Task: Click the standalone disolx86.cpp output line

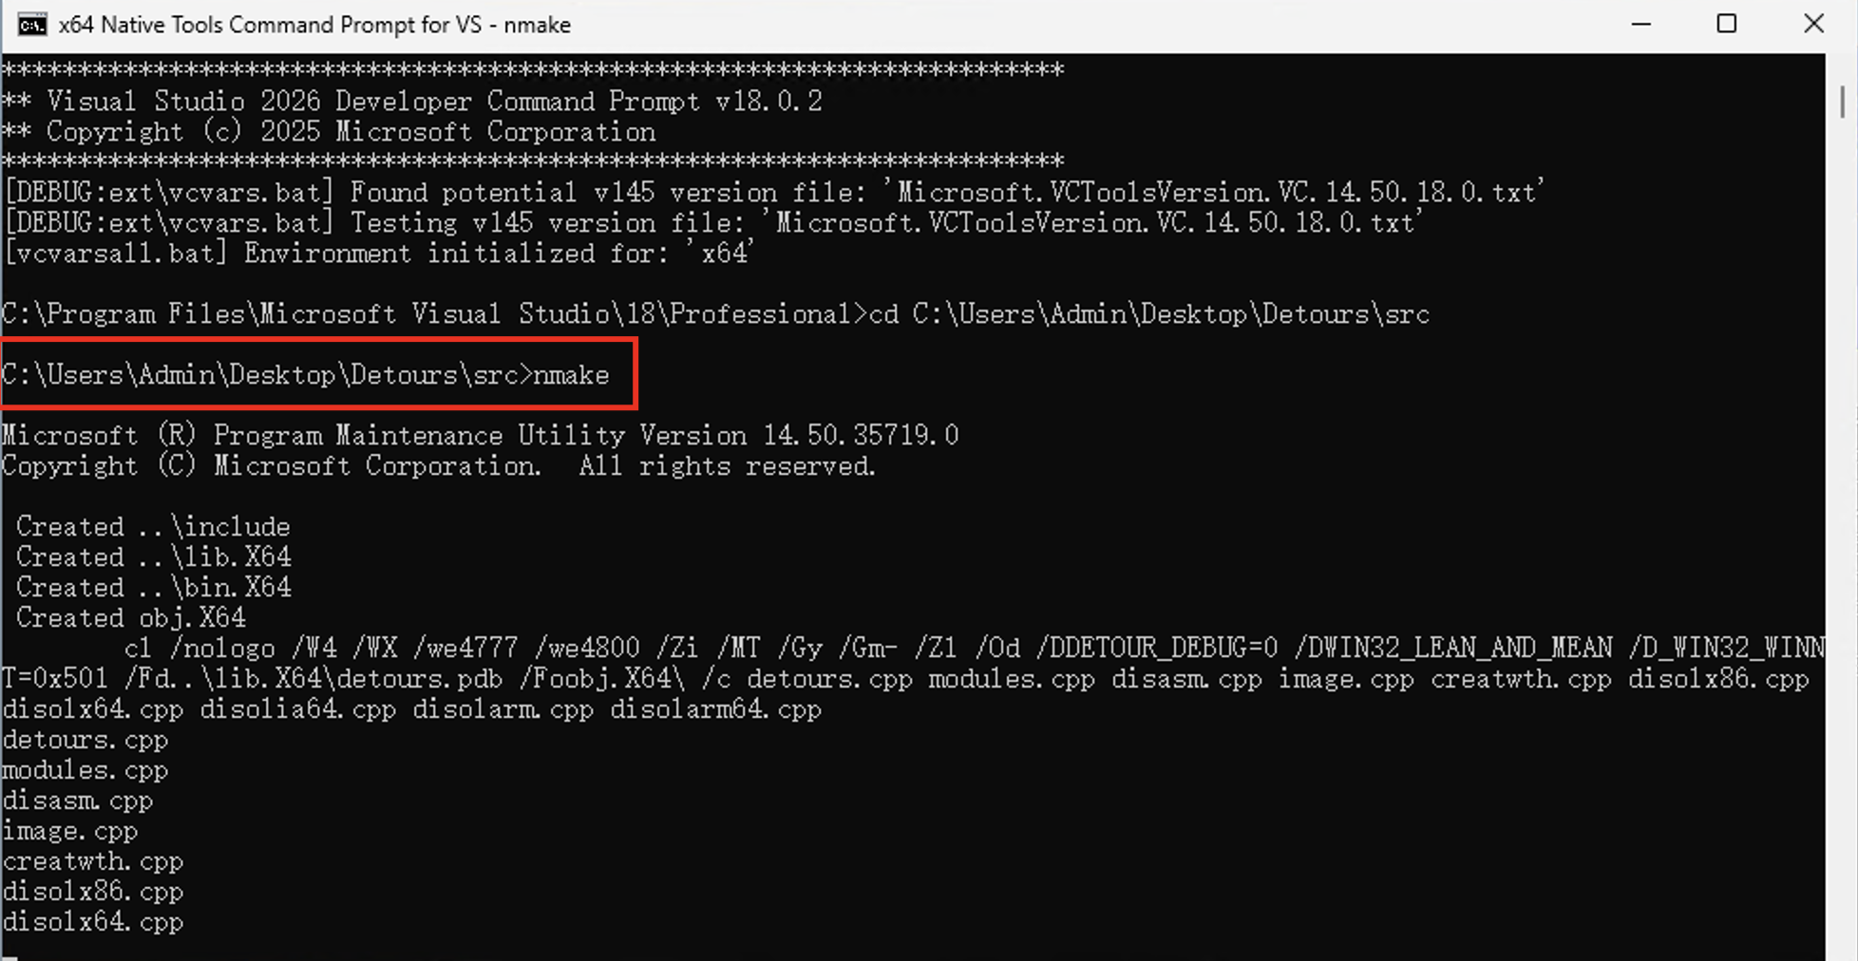Action: pyautogui.click(x=93, y=892)
